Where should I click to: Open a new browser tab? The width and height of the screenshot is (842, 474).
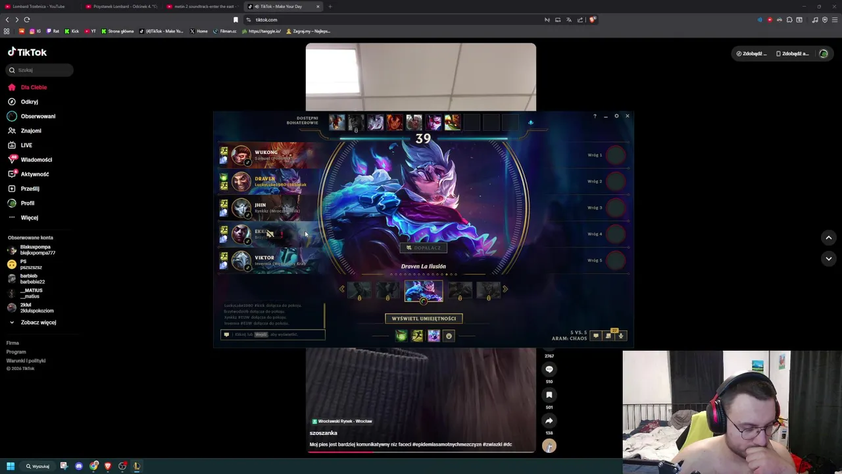(330, 7)
